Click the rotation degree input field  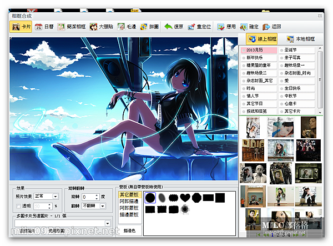pyautogui.click(x=88, y=197)
